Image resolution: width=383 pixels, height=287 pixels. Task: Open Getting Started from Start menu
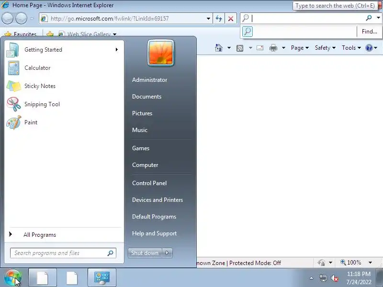click(64, 50)
